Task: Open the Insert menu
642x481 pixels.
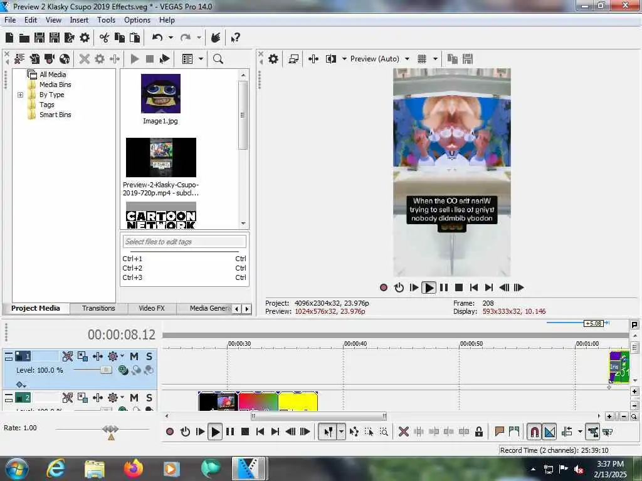Action: 79,20
